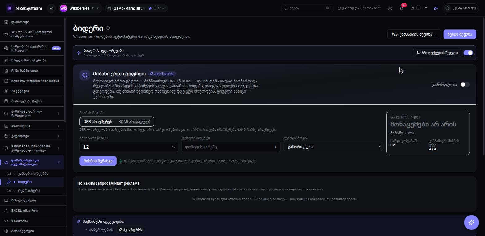The width and height of the screenshot is (485, 236).
Task: Click the lightning icon of ბიდერის ავტო-რეჟიმი
Action: [x=79, y=53]
